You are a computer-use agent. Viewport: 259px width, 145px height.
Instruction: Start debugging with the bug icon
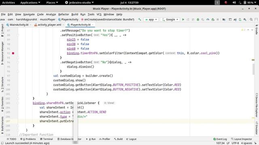pos(198,19)
